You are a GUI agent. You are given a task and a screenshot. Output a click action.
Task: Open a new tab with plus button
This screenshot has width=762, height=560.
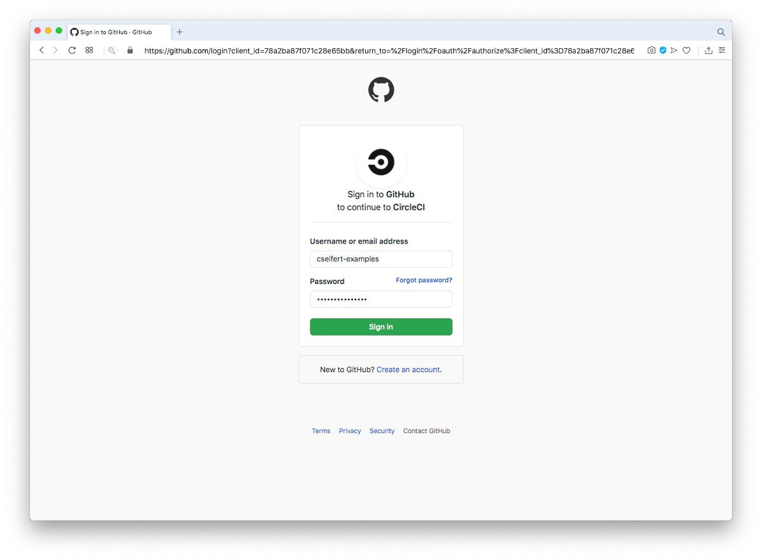click(x=180, y=32)
